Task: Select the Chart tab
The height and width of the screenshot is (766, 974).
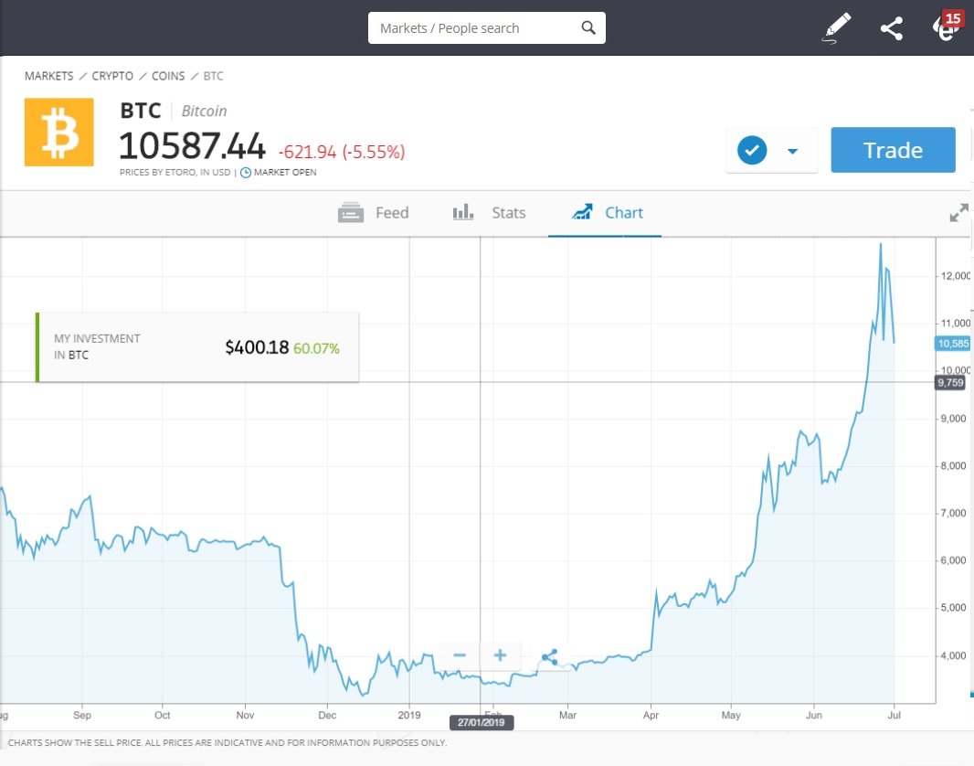Action: pyautogui.click(x=607, y=213)
